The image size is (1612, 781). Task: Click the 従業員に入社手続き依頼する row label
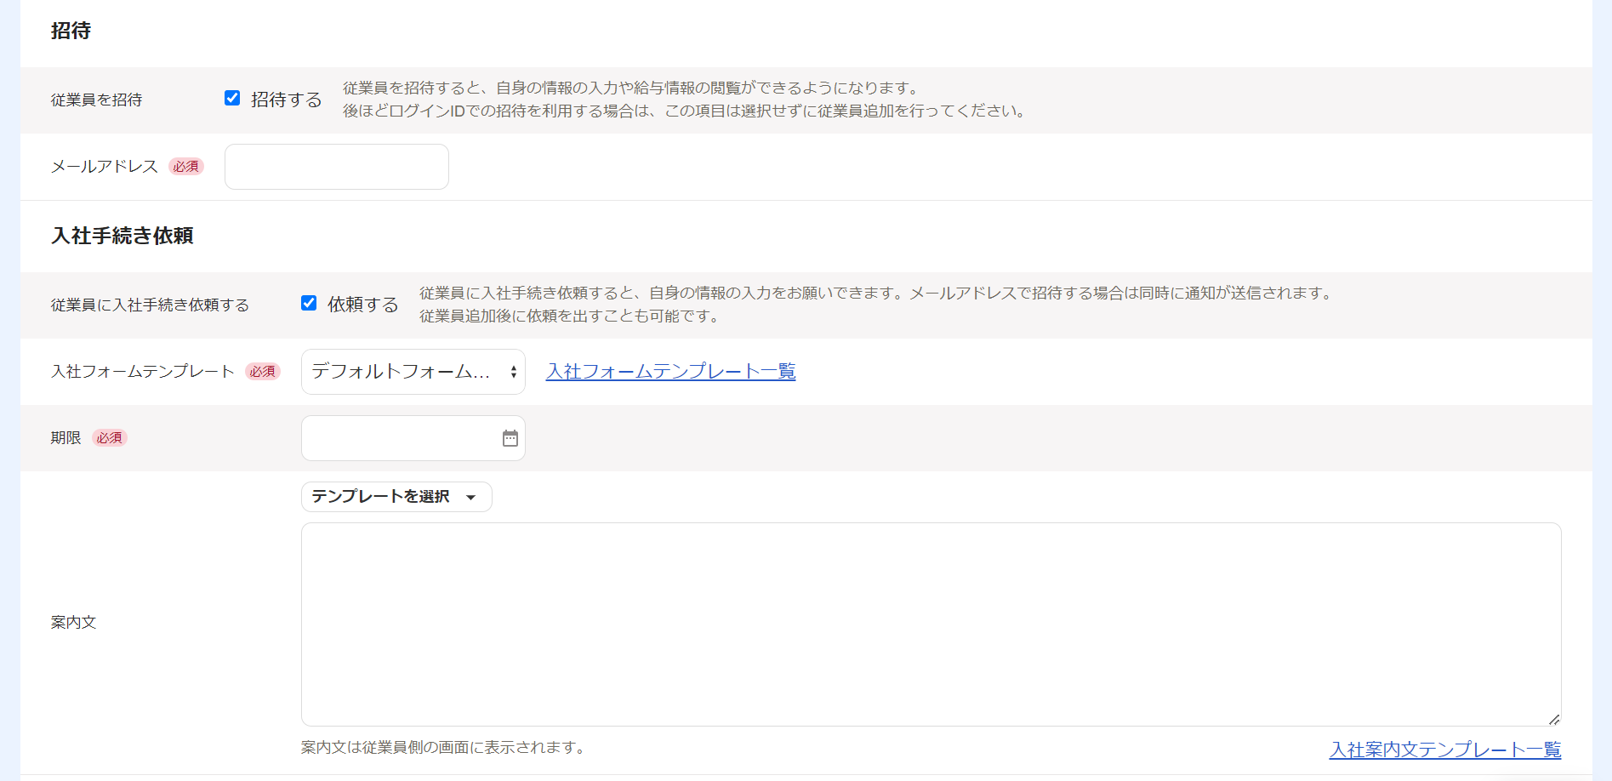point(150,305)
